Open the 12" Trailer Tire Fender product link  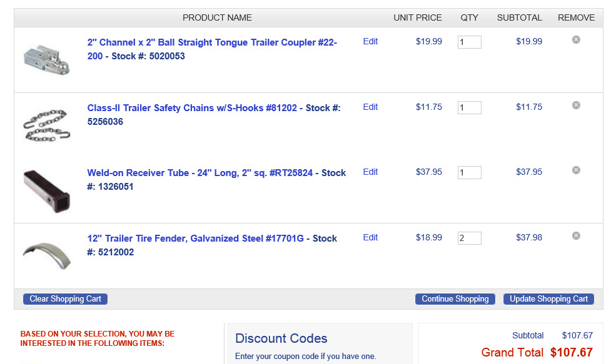(x=212, y=239)
